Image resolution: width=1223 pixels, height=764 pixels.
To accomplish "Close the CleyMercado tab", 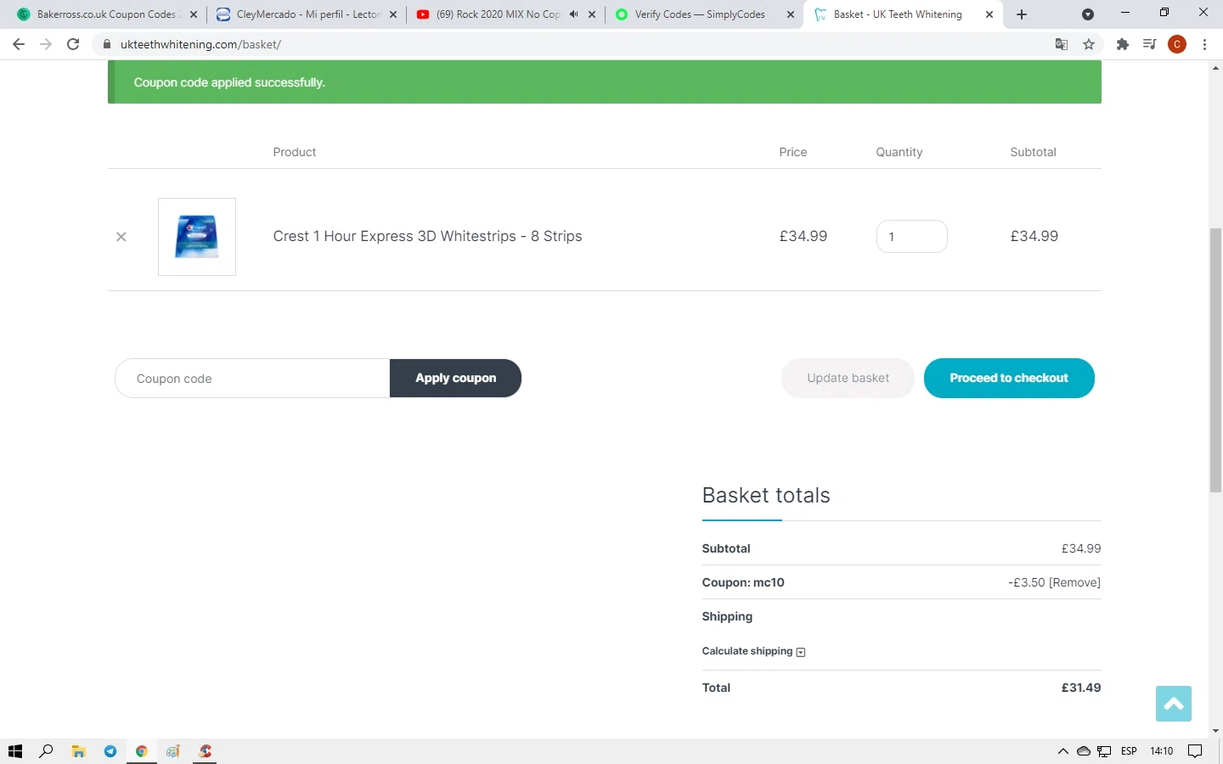I will click(393, 14).
